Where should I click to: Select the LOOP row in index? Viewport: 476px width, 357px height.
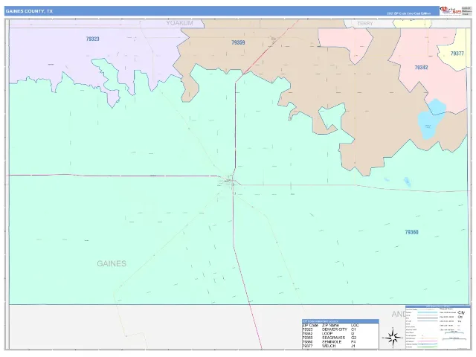[x=341, y=334]
